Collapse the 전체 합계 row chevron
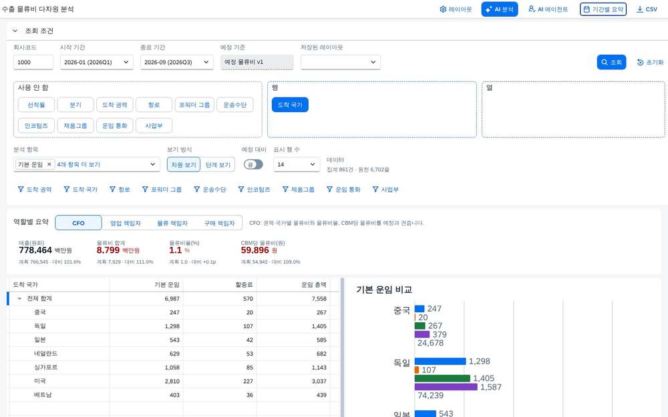Viewport: 668px width, 417px height. click(x=19, y=299)
